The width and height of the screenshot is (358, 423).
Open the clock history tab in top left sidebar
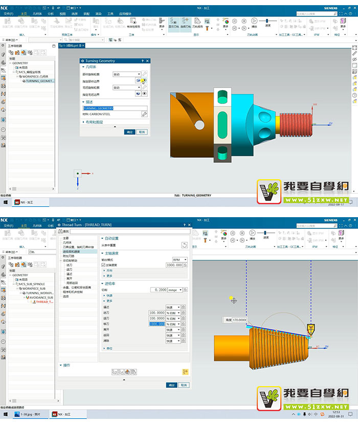click(3, 130)
